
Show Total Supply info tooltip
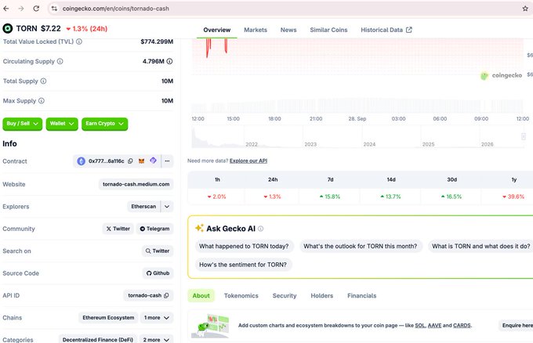[44, 81]
